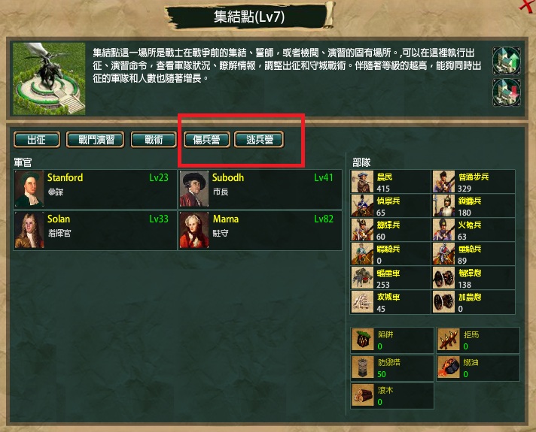Select officer Stanford's portrait
Image resolution: width=536 pixels, height=432 pixels.
pyautogui.click(x=29, y=189)
